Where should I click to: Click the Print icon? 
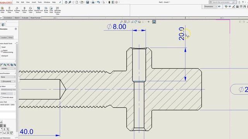point(93,2)
